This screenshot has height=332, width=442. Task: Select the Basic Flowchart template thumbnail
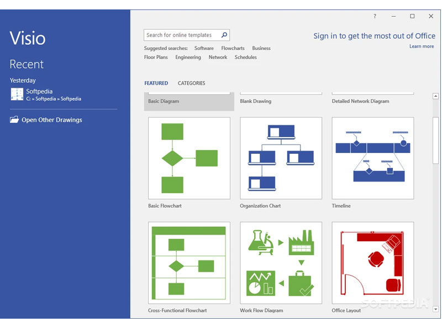coord(189,158)
